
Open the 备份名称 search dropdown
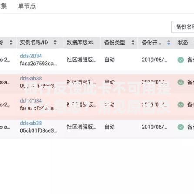(183, 27)
